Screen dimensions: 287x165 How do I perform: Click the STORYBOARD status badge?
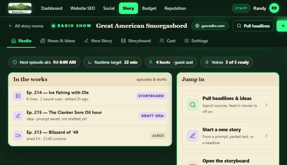(x=151, y=96)
